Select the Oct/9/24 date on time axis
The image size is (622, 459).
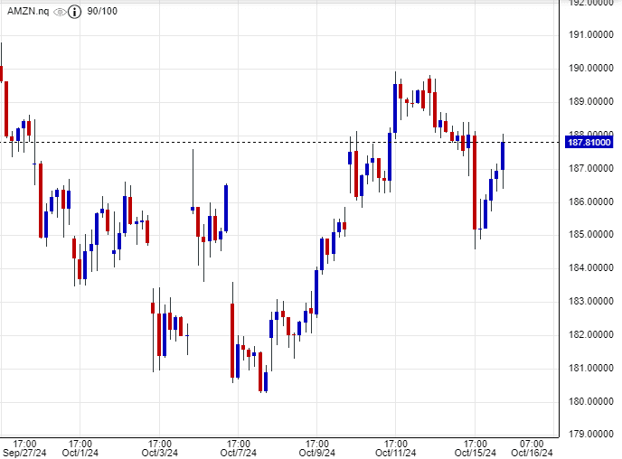point(316,453)
